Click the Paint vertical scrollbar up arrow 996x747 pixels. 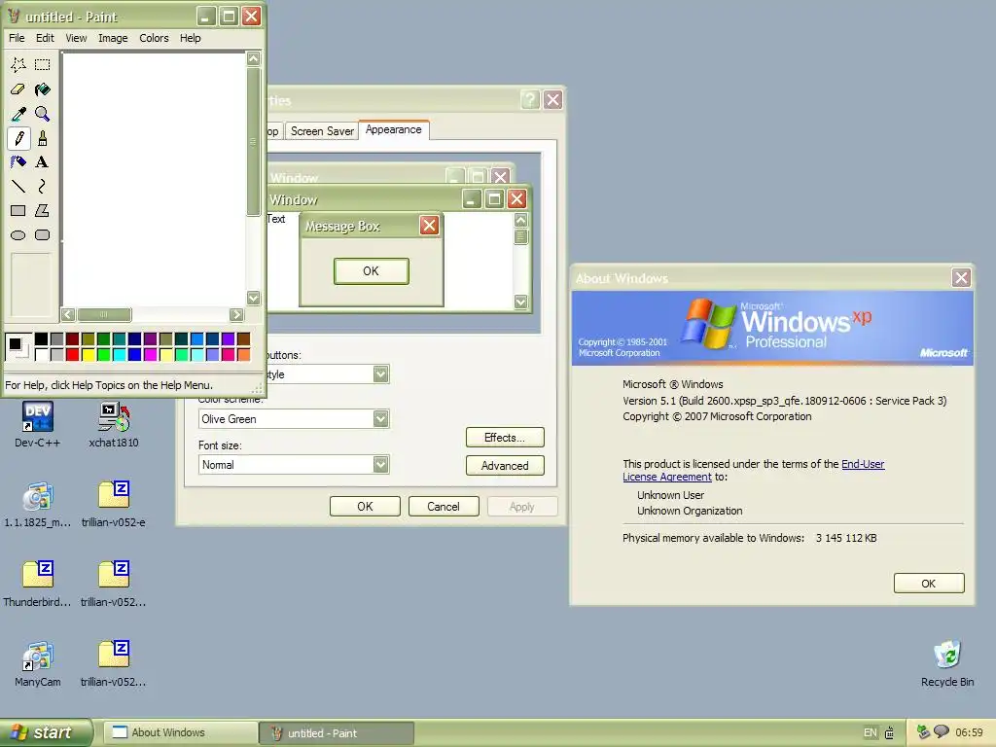[254, 59]
